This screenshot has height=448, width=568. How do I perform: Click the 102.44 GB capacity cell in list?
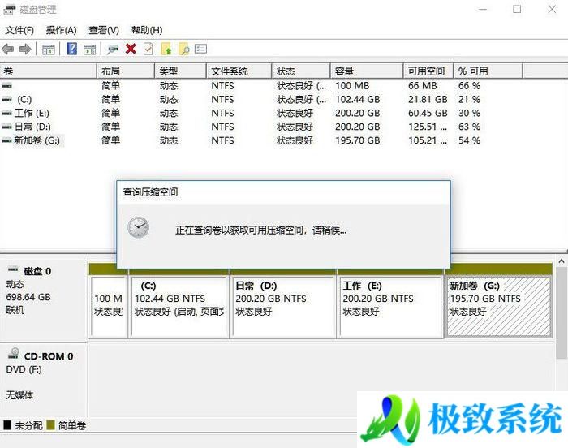358,99
